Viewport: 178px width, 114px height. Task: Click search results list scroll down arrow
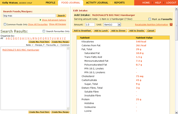68,108
